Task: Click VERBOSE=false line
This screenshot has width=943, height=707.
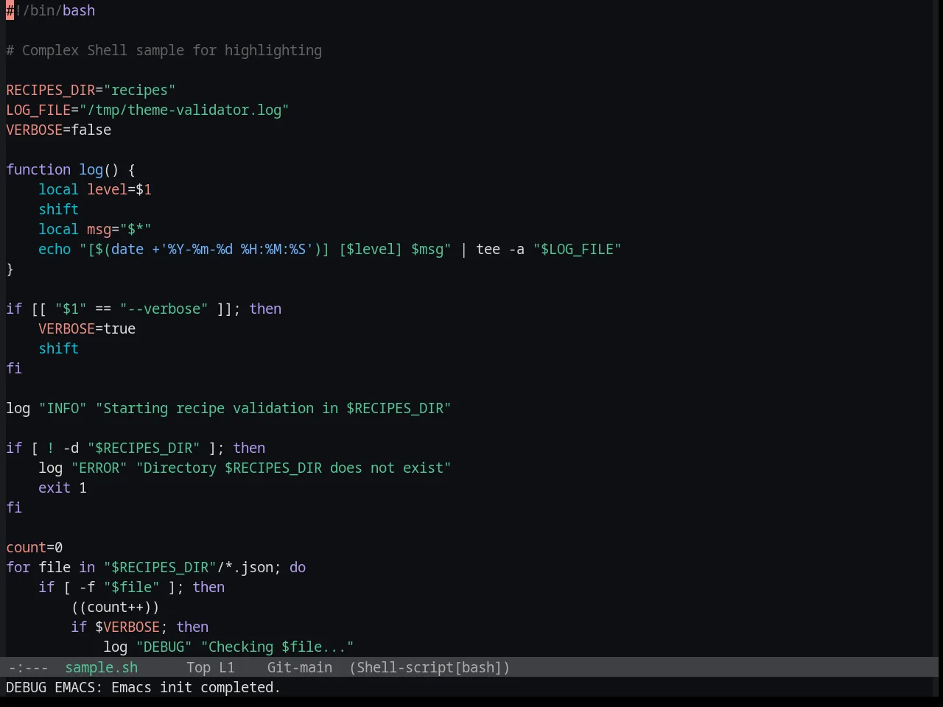Action: tap(59, 130)
